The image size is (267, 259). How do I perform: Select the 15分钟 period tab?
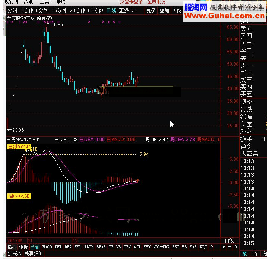click(x=59, y=10)
